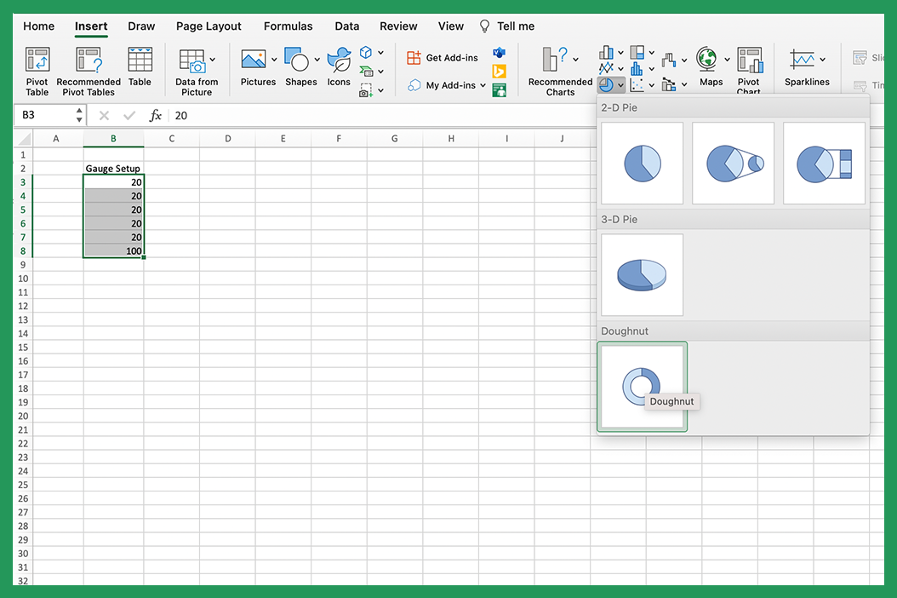This screenshot has height=598, width=897.
Task: Insert a scatter chart
Action: click(x=637, y=84)
